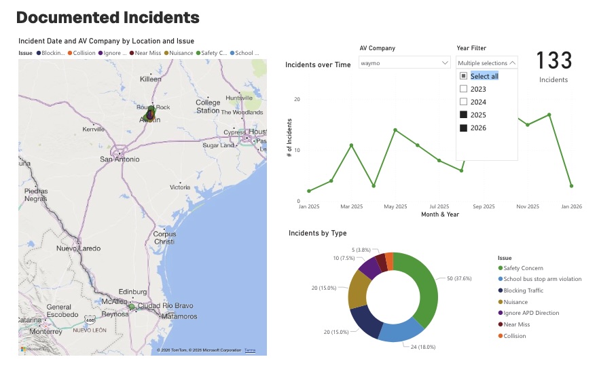This screenshot has height=376, width=599.
Task: Uncheck the 2026 year option
Action: click(463, 128)
